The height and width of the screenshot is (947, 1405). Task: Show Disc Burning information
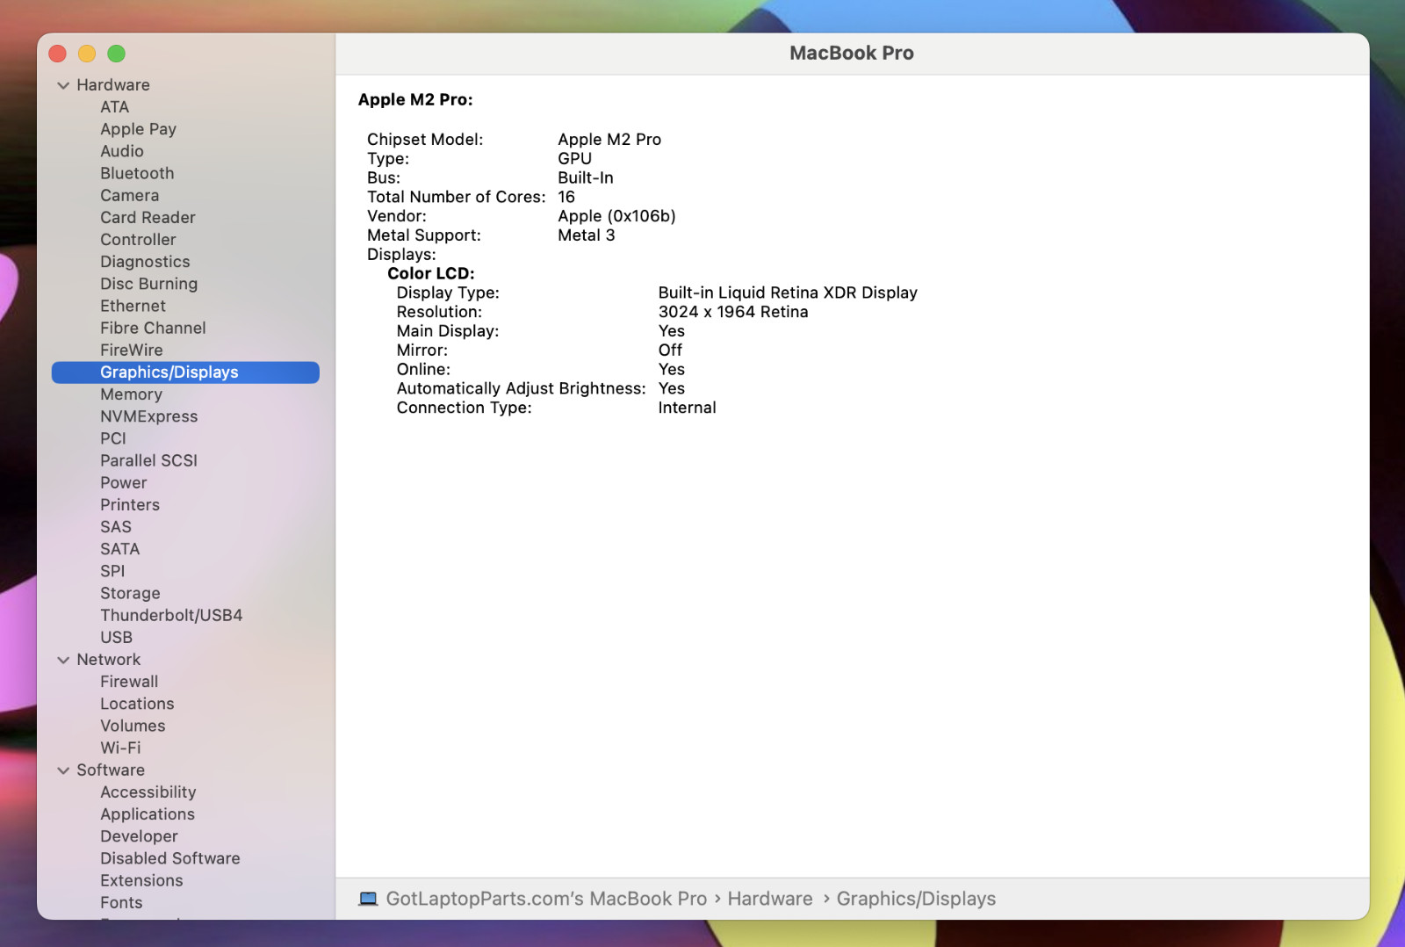pyautogui.click(x=148, y=284)
